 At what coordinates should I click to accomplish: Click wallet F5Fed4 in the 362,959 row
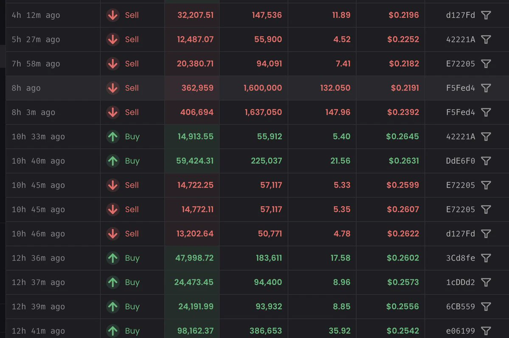[460, 88]
